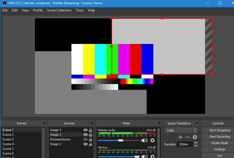Hide Image 4 with eye icon
This screenshot has height=158, width=234.
(85, 130)
